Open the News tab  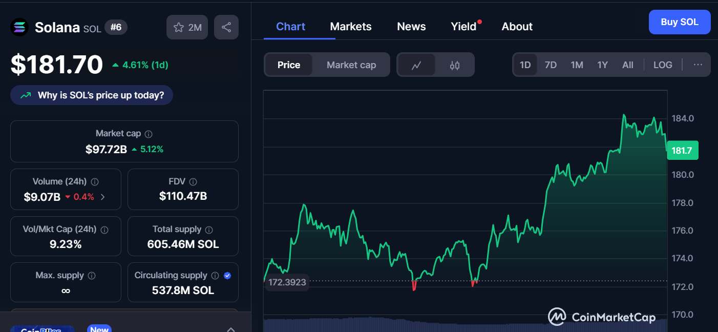(411, 27)
